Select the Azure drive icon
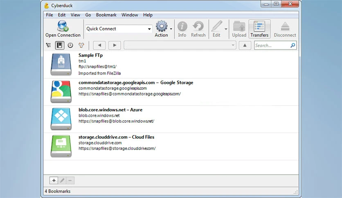 (61, 119)
